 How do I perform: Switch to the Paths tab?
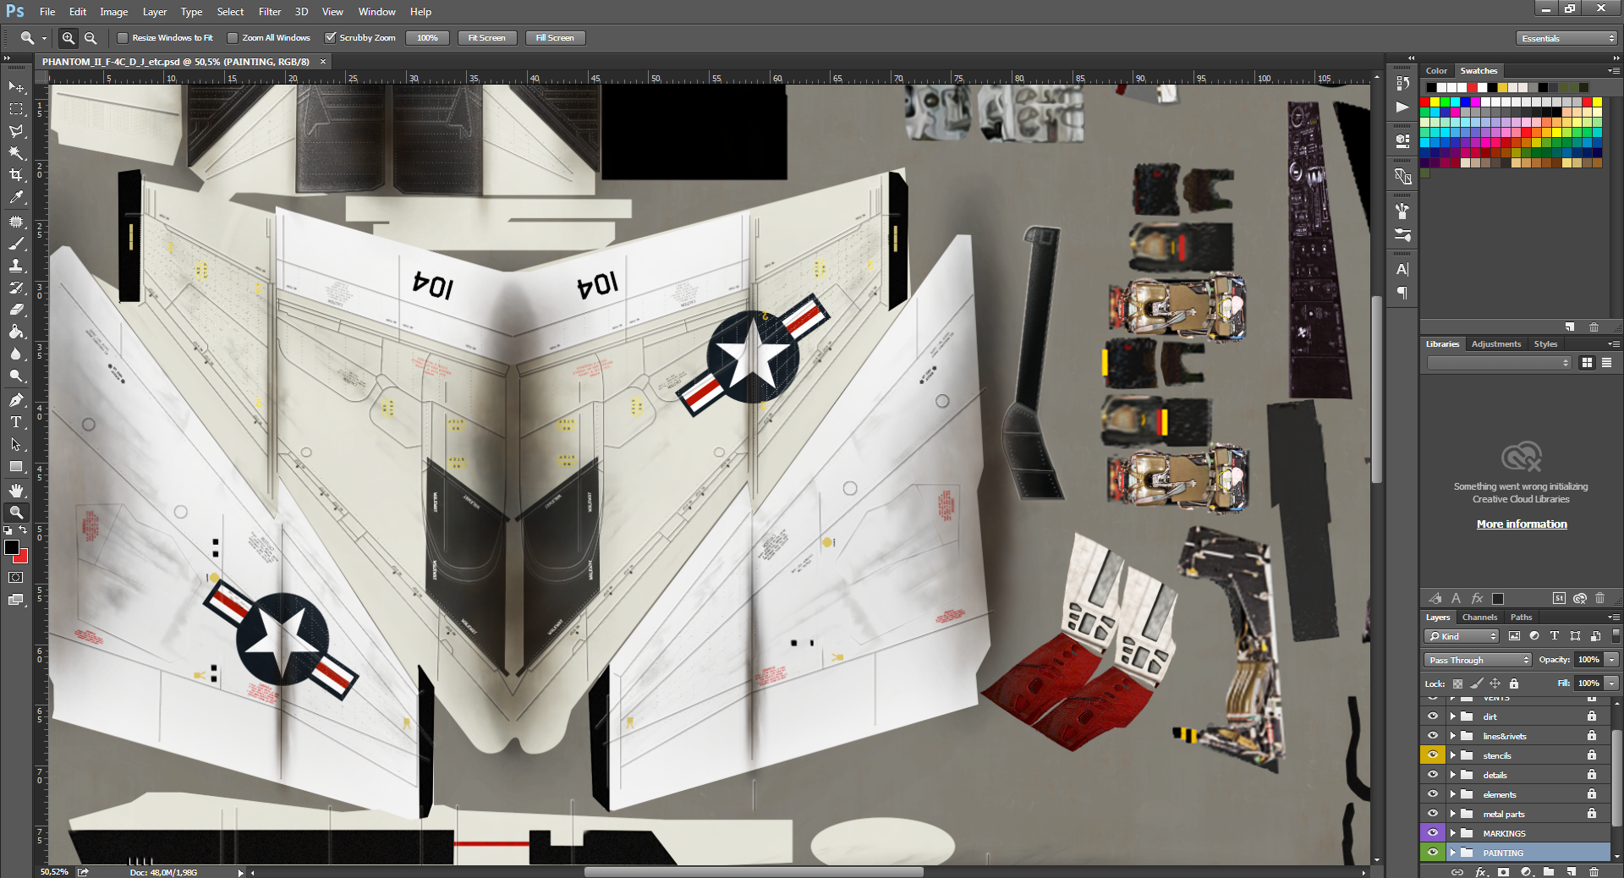1521,617
